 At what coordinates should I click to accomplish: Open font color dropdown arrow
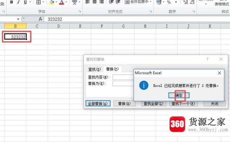click(x=66, y=2)
